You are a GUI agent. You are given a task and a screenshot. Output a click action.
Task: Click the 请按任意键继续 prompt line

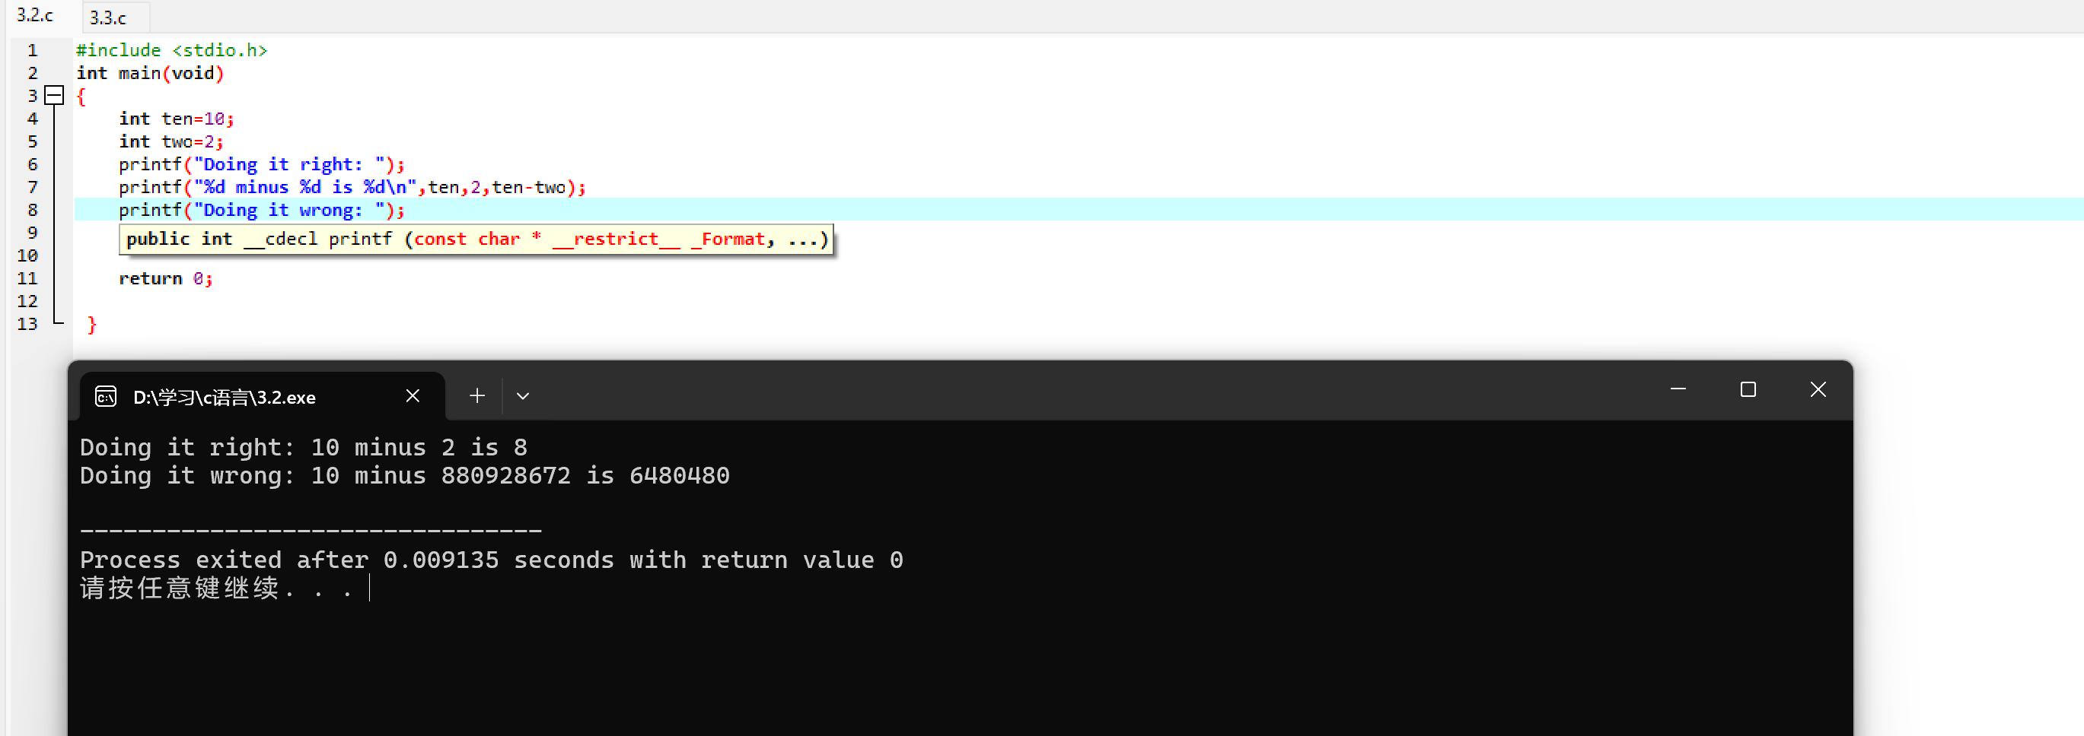coord(216,588)
